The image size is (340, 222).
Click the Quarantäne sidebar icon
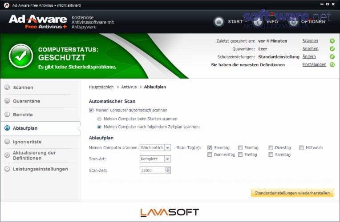point(7,101)
